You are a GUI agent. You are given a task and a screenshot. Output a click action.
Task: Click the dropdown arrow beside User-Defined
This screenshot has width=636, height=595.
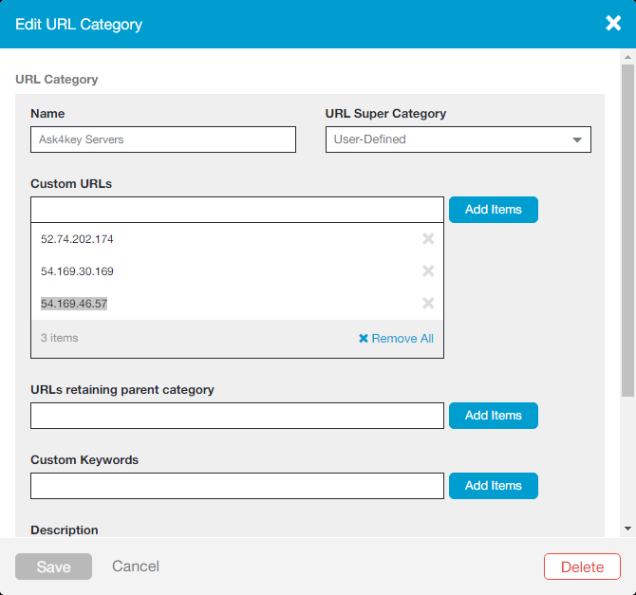tap(577, 139)
